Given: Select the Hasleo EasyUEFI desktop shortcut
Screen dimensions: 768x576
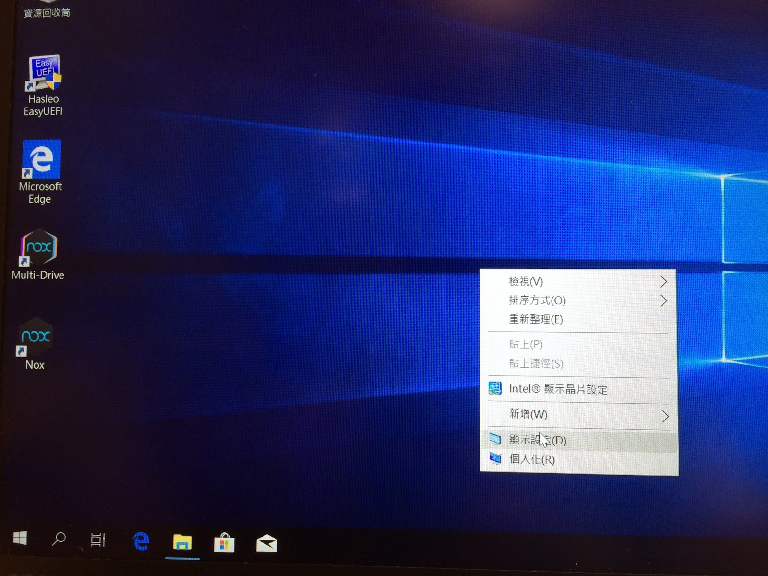Looking at the screenshot, I should (43, 85).
